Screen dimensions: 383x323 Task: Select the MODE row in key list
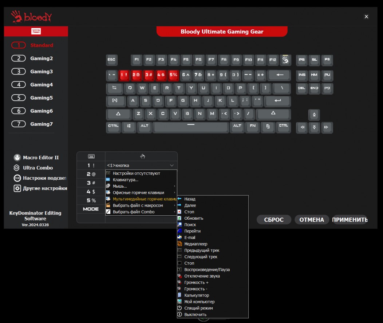coord(91,209)
